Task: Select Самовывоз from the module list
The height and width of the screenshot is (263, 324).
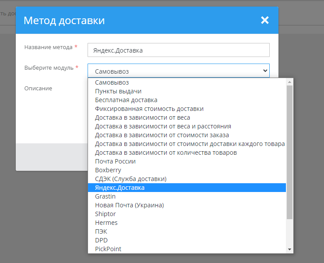Action: pos(112,82)
